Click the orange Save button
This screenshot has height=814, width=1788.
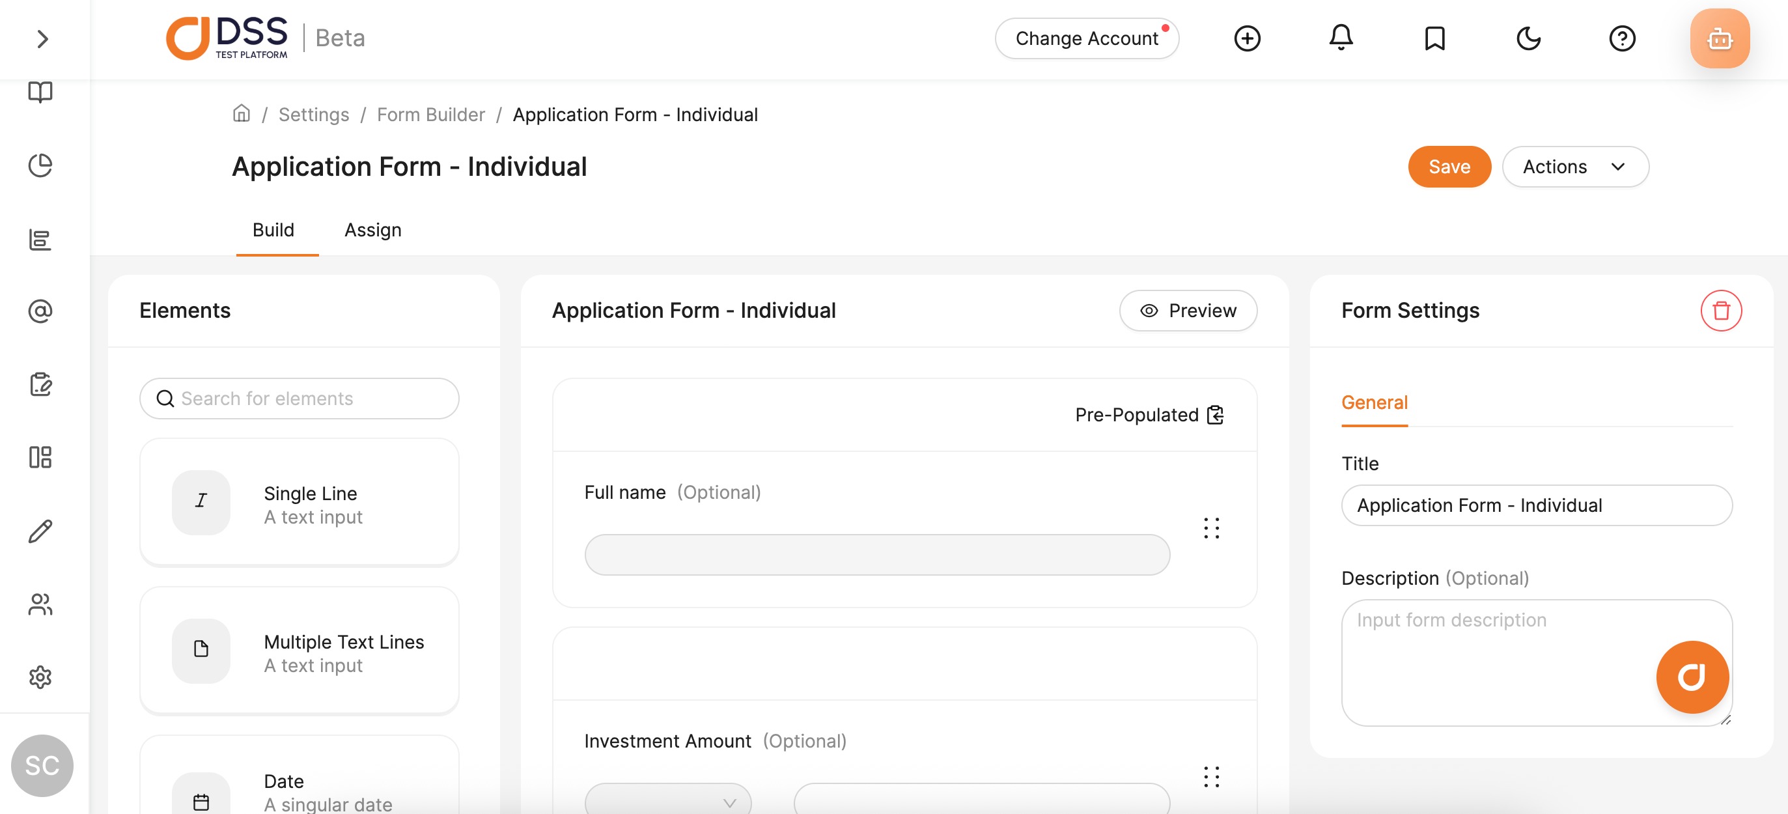pos(1449,167)
